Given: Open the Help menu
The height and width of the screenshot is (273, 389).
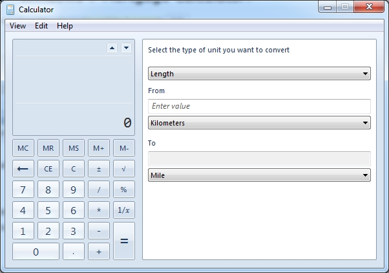Looking at the screenshot, I should [x=65, y=26].
